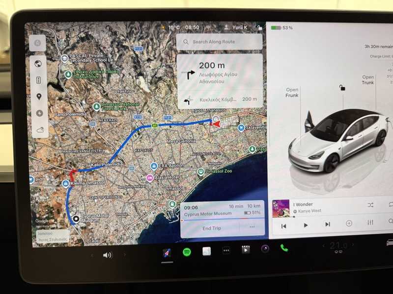Play the current song
The height and width of the screenshot is (294, 393).
click(306, 225)
